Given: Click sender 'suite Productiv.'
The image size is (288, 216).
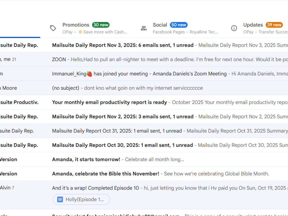Looking at the screenshot, I should coord(19,102).
